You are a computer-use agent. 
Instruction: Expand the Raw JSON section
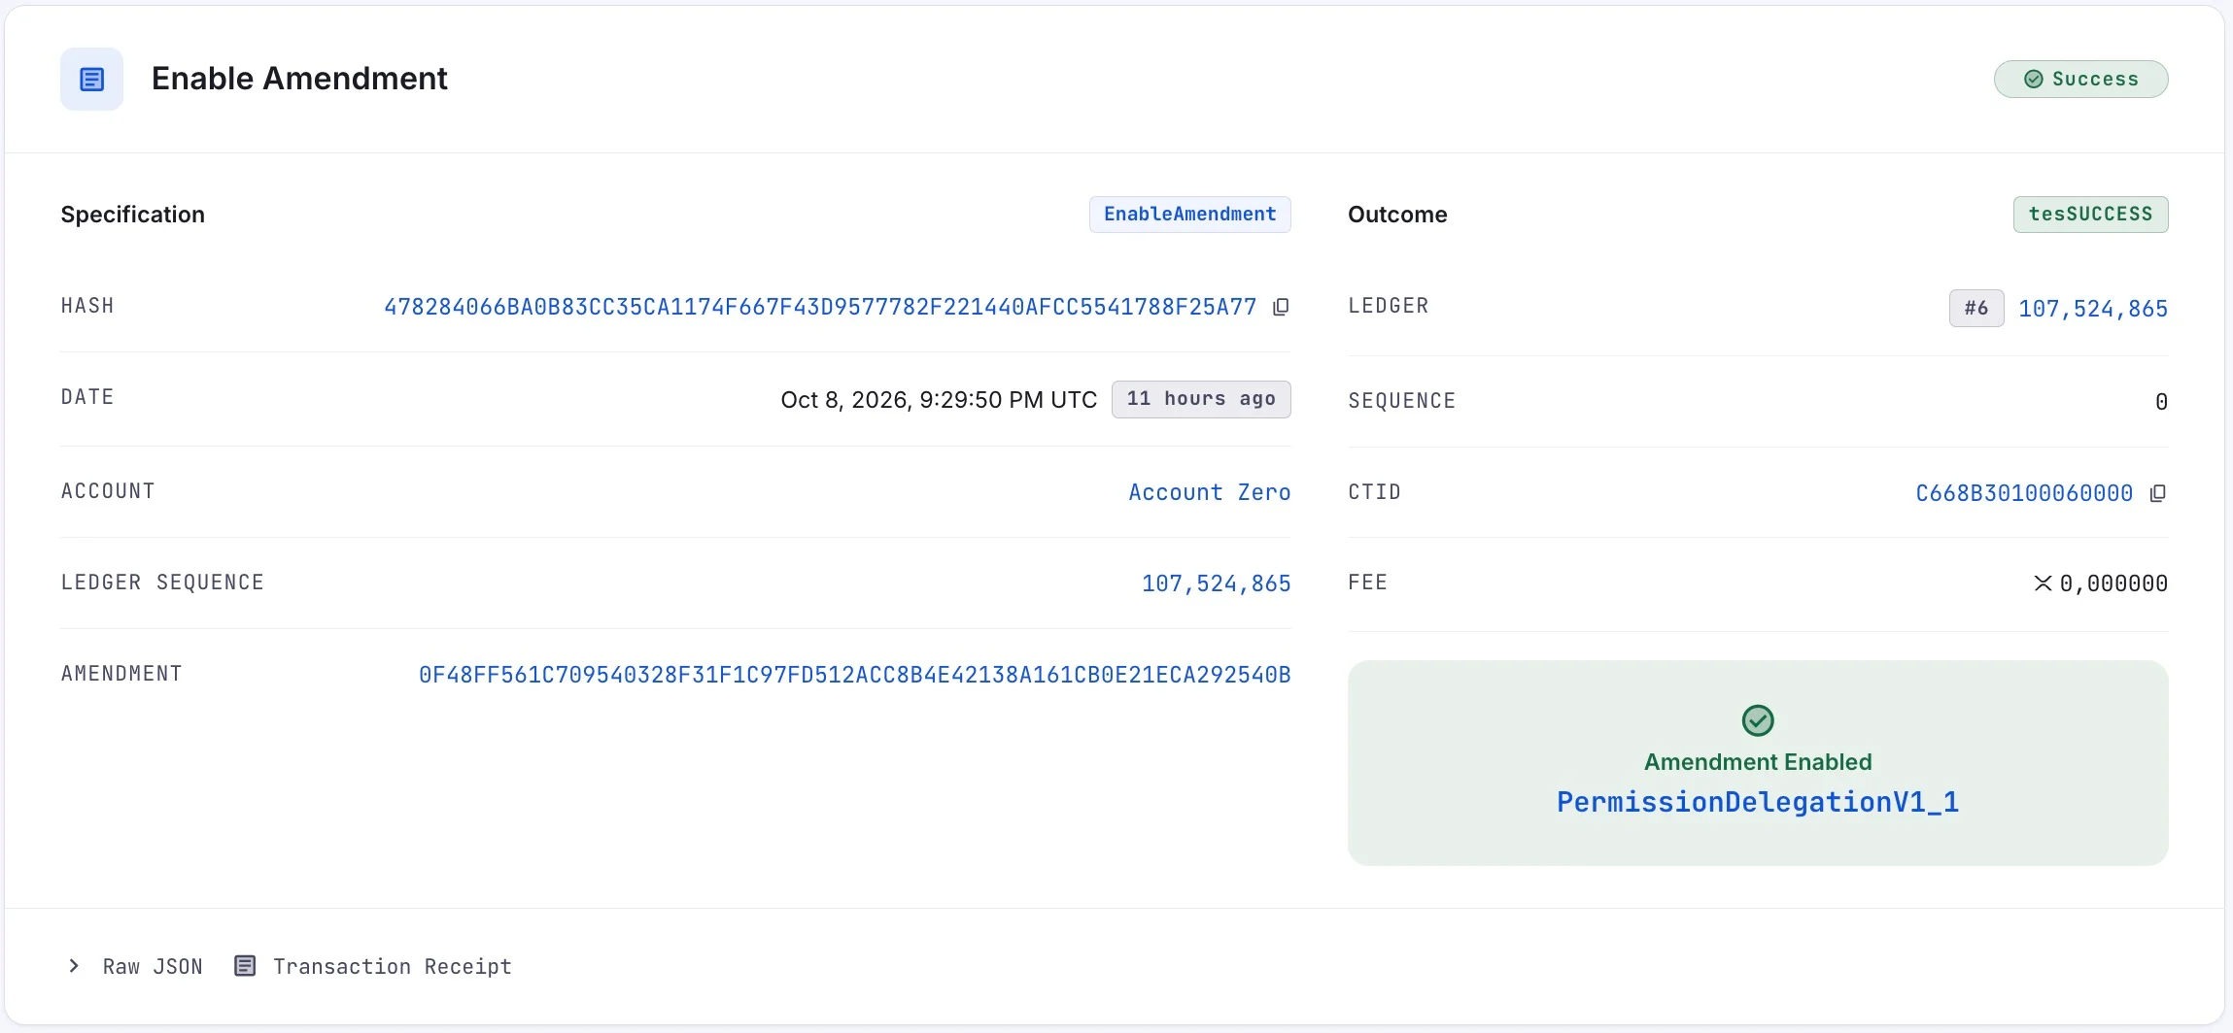(135, 966)
